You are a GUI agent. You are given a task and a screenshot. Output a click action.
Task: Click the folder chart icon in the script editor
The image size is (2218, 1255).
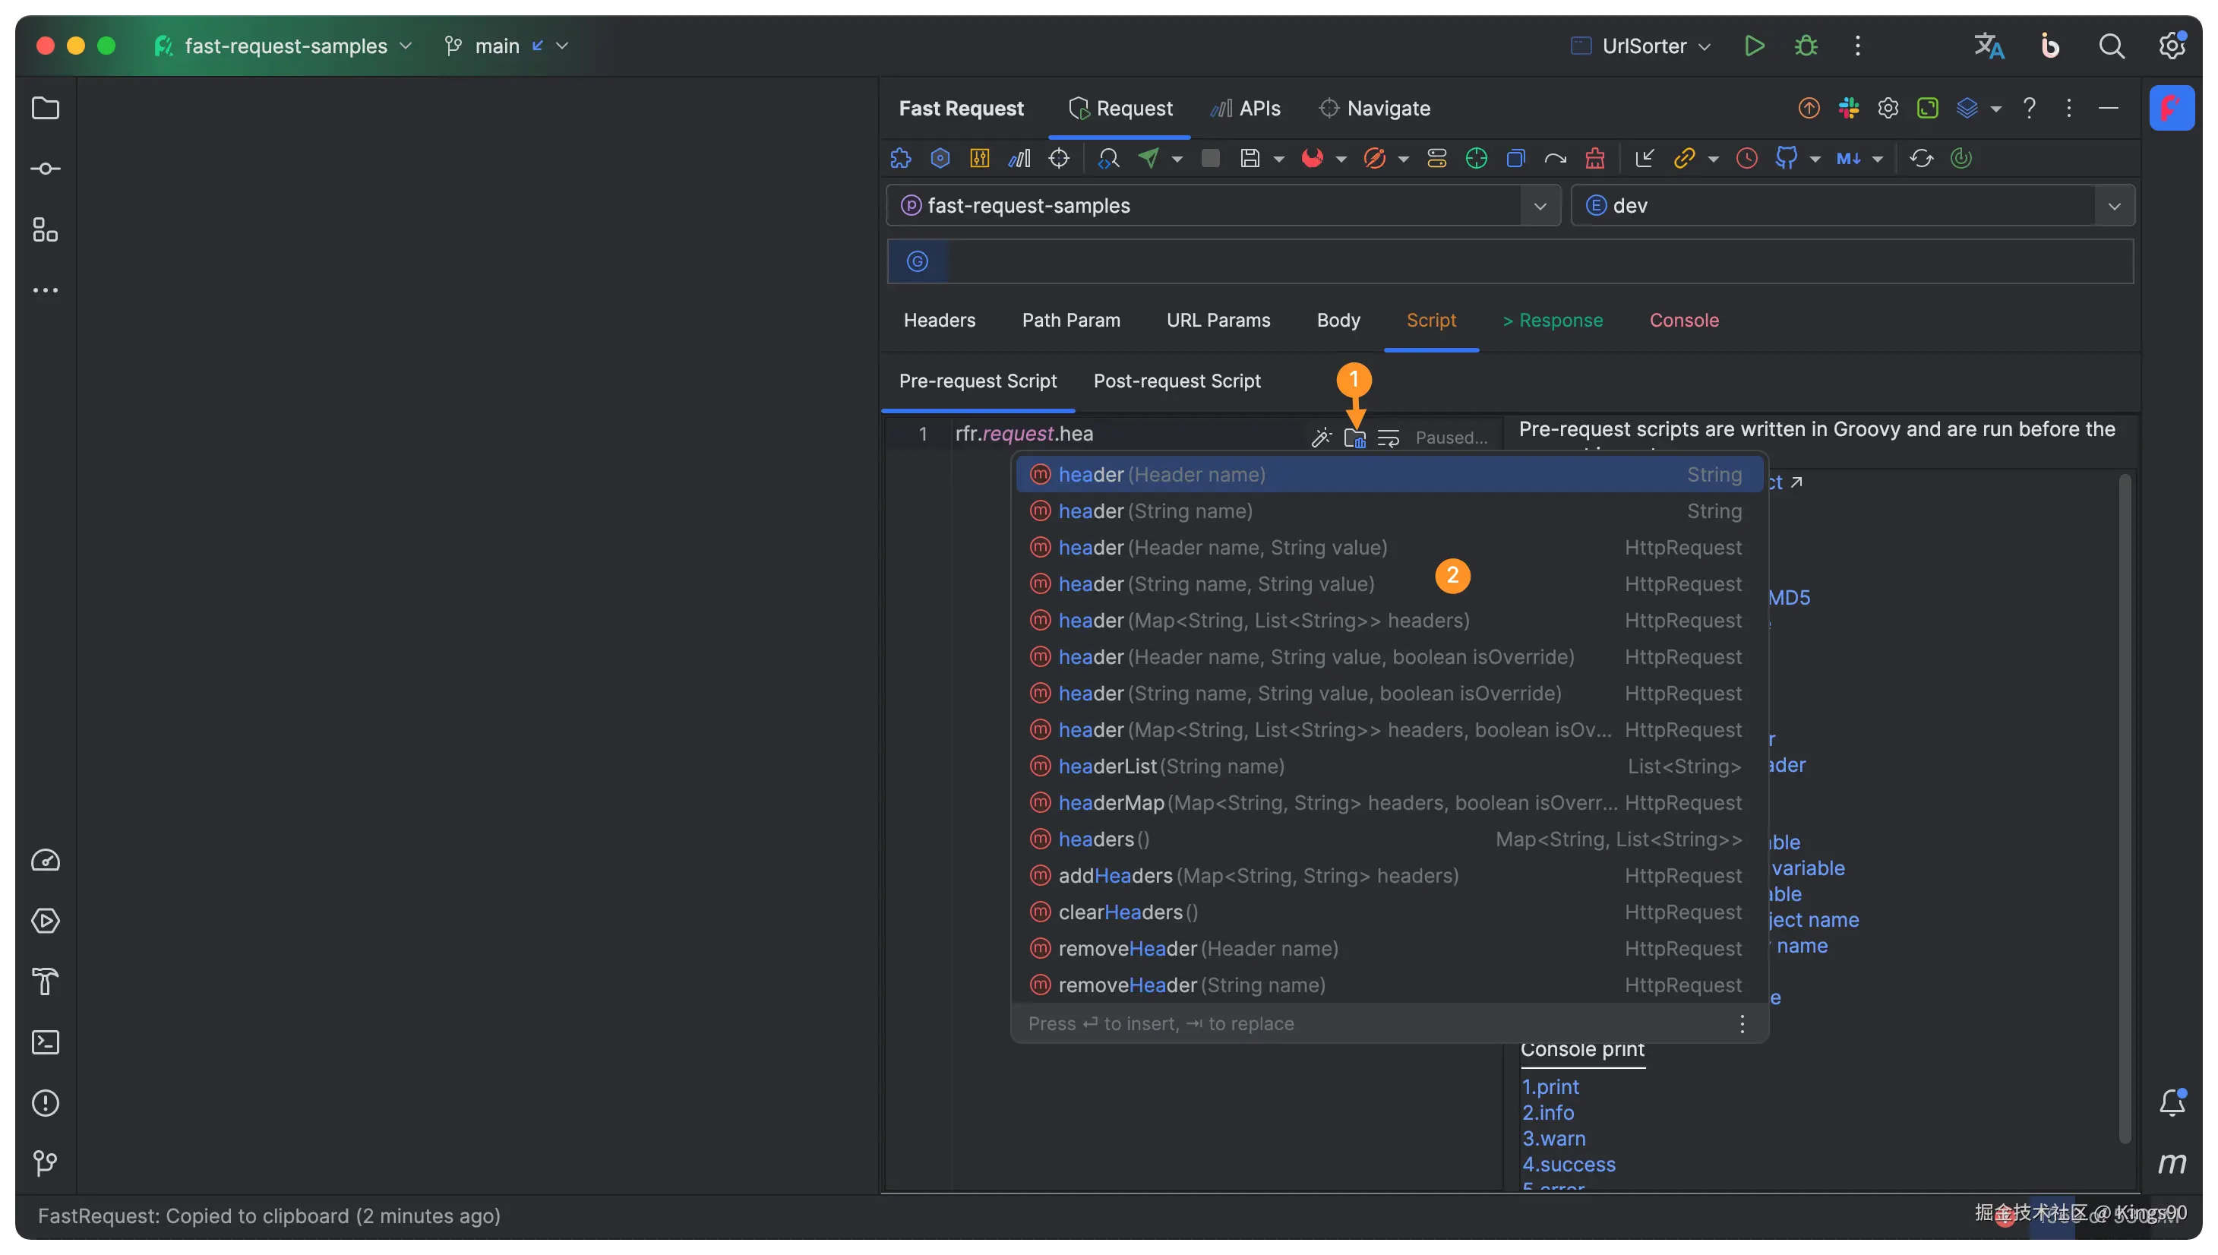pos(1354,438)
